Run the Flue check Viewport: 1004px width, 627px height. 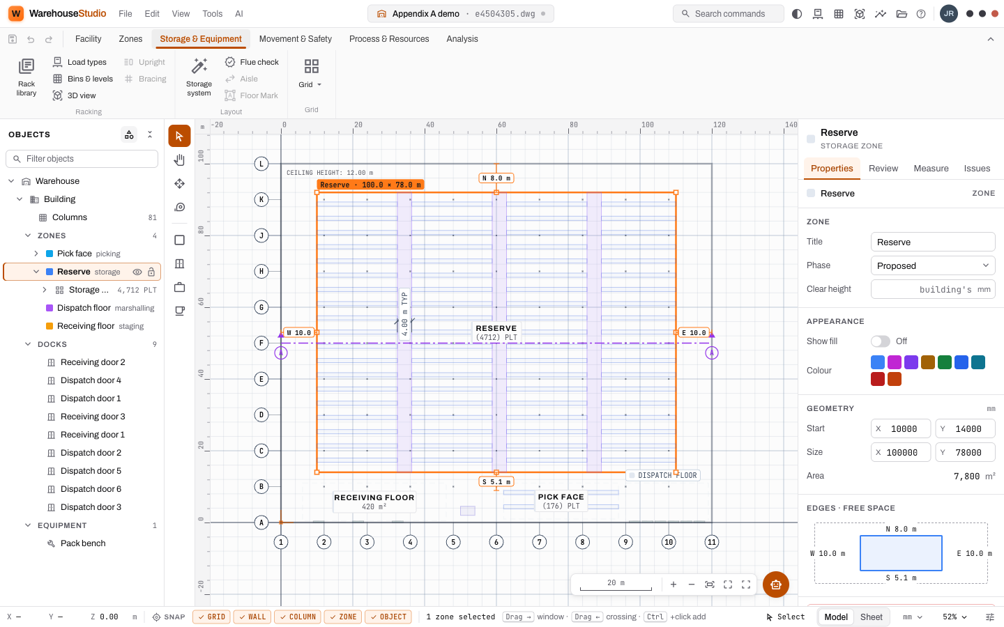click(x=252, y=62)
